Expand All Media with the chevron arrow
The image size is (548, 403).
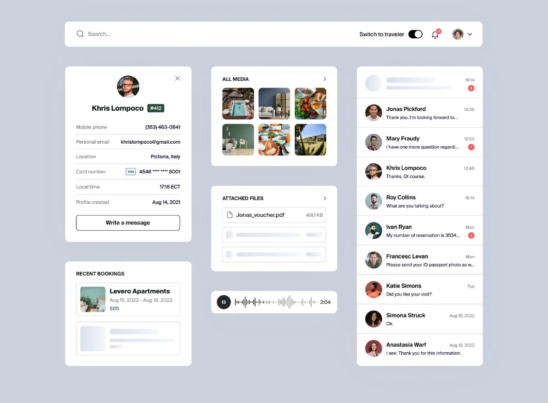point(325,79)
